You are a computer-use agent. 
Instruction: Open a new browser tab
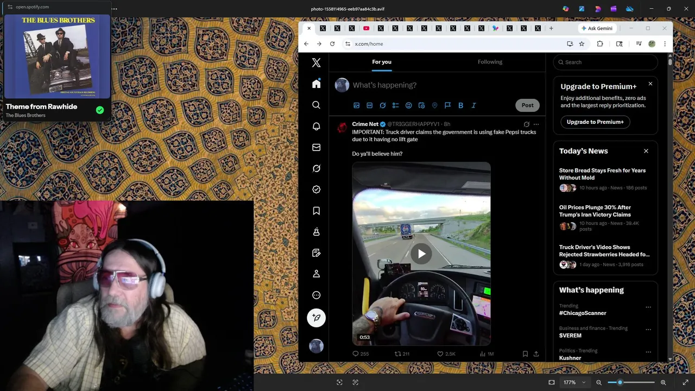point(551,28)
